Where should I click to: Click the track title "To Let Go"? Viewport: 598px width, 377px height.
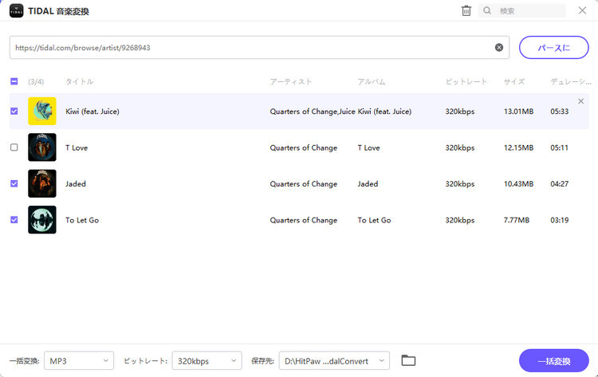82,220
